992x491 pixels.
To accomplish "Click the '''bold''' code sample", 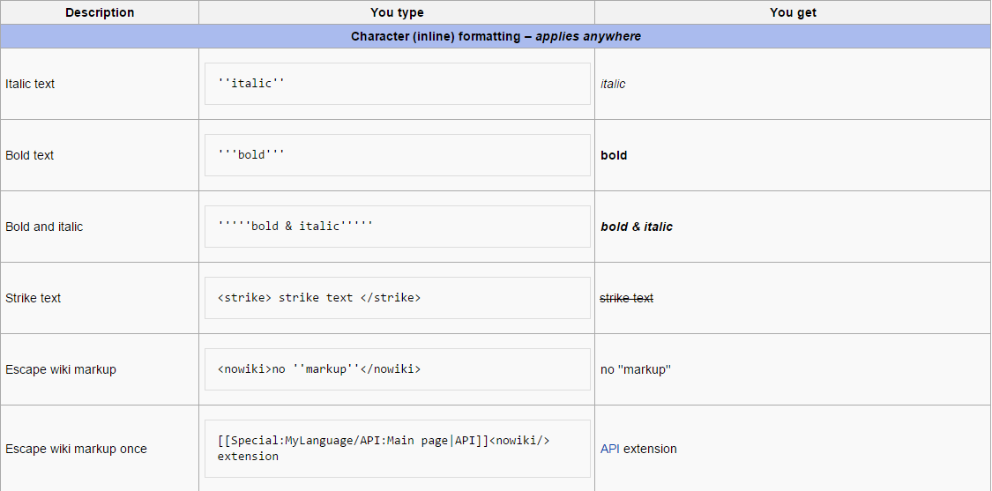I will tap(252, 155).
